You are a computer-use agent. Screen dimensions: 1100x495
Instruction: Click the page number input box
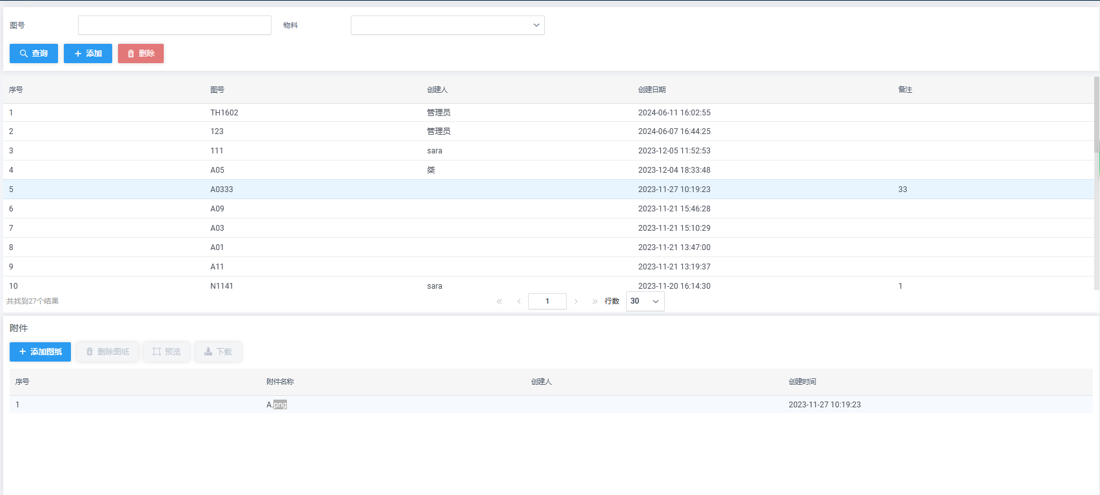547,302
